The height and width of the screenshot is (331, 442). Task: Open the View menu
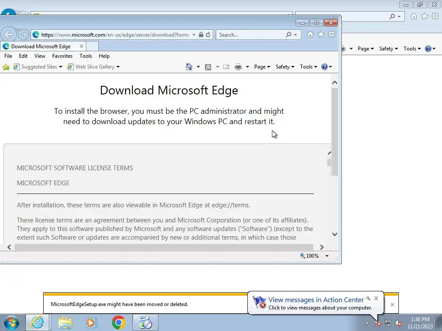(40, 56)
